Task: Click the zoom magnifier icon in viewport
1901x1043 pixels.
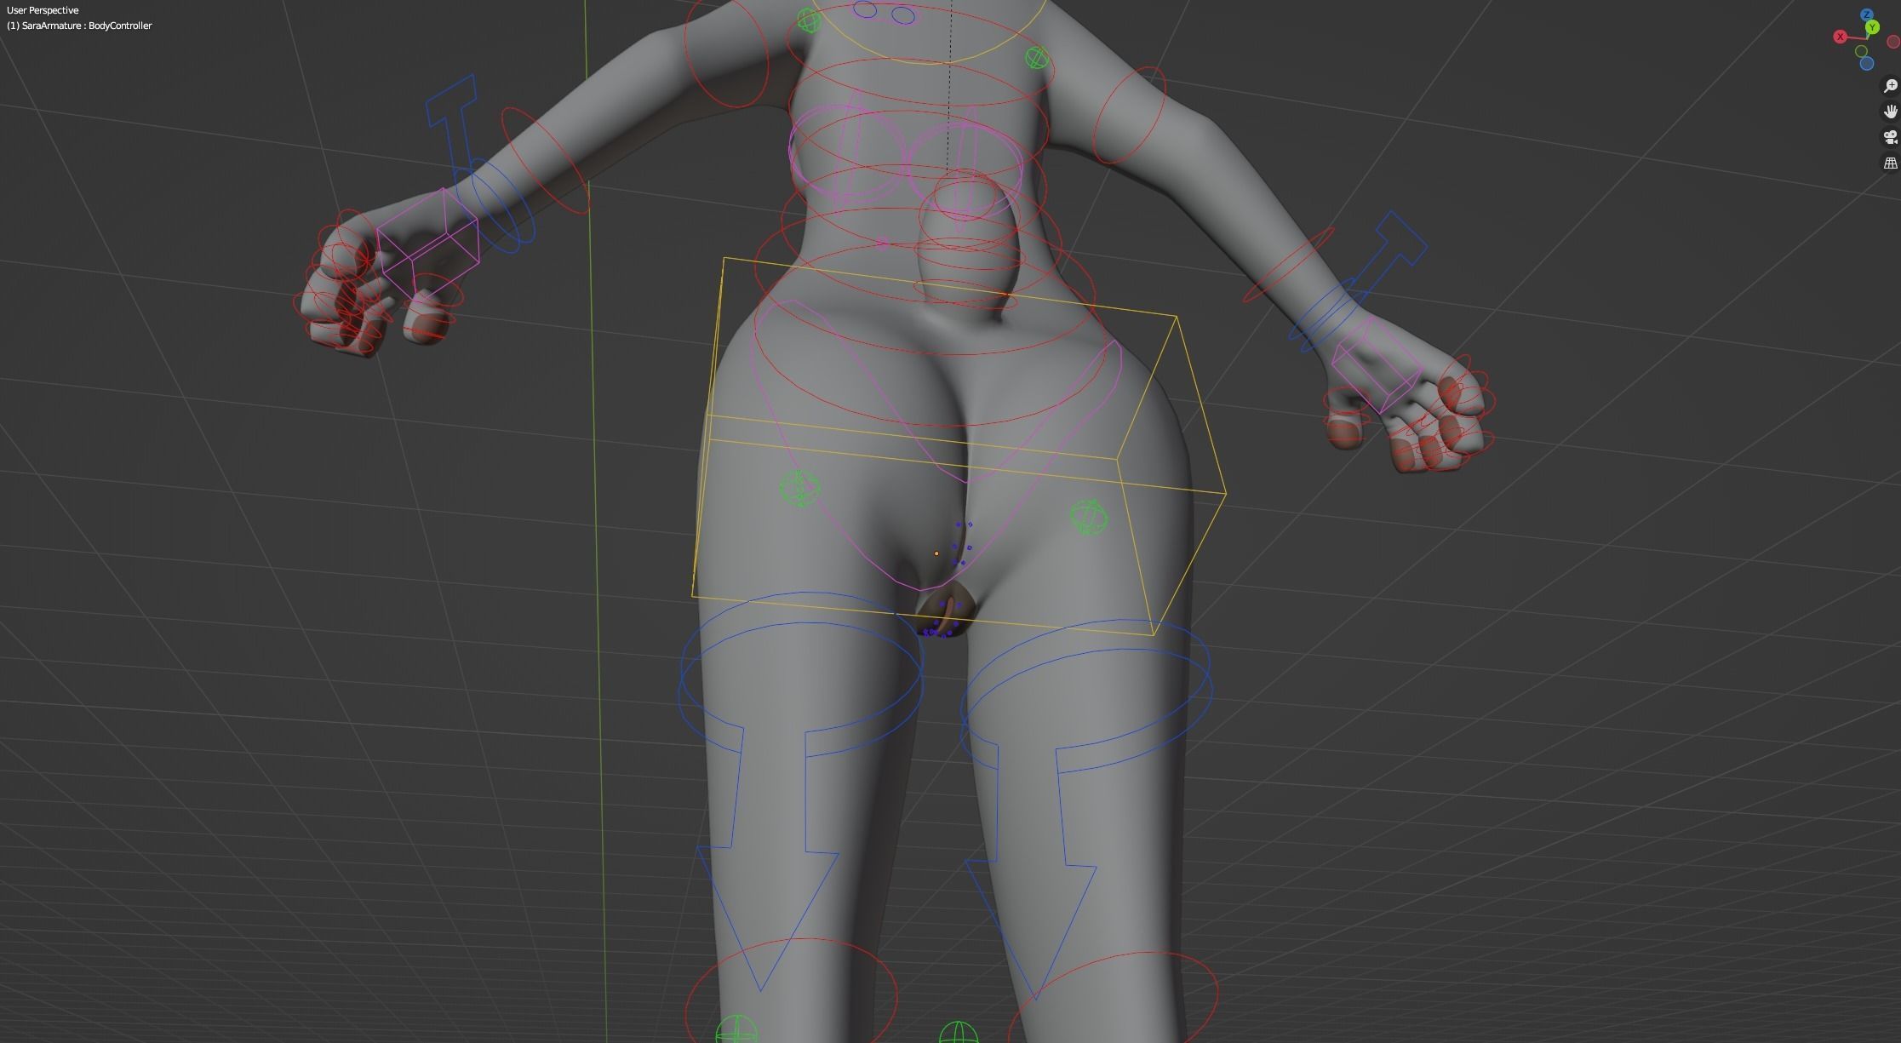Action: point(1890,86)
